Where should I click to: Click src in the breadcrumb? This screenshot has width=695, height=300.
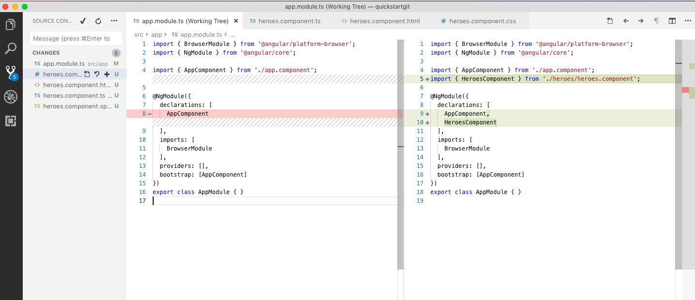[139, 35]
